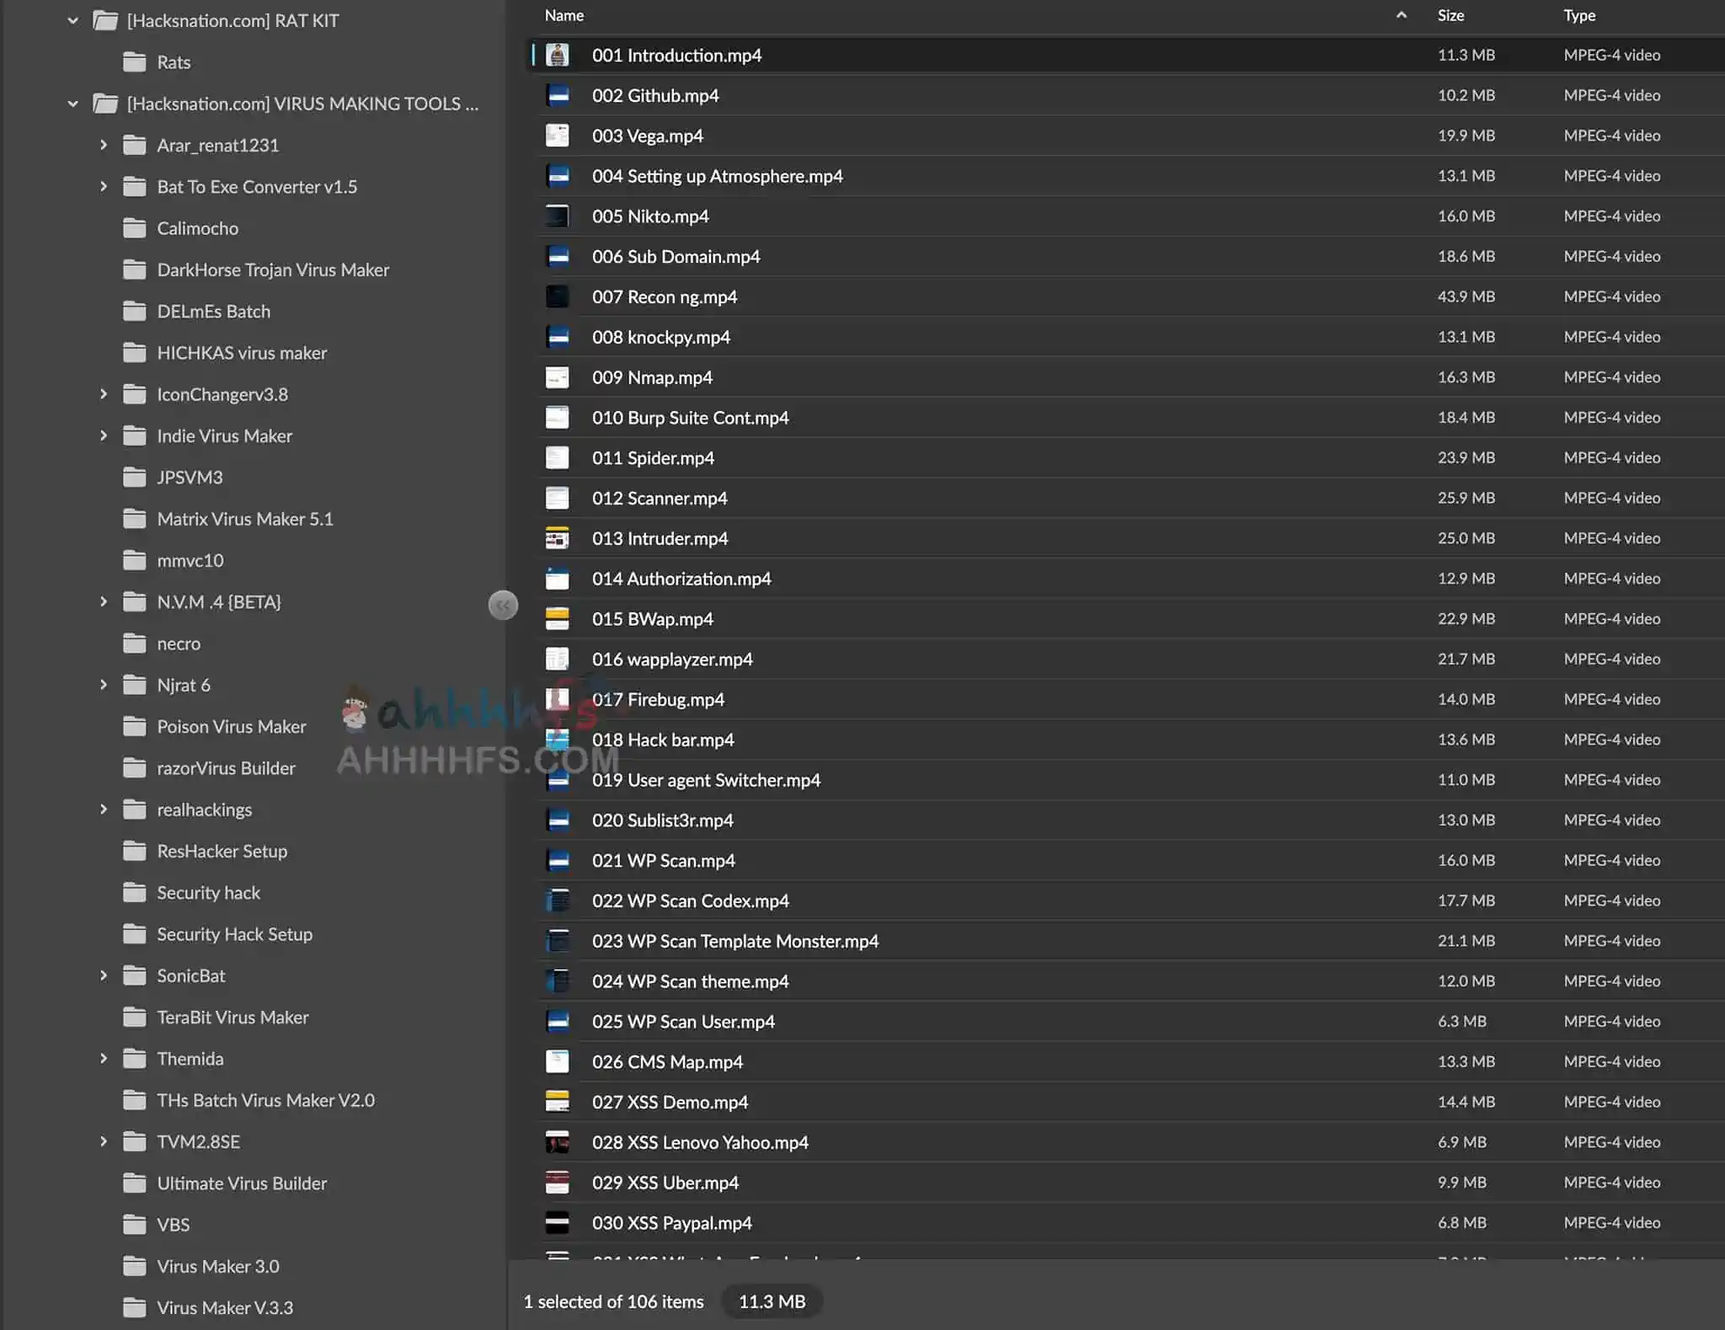The height and width of the screenshot is (1330, 1725).
Task: Sort by Type column header
Action: (1579, 15)
